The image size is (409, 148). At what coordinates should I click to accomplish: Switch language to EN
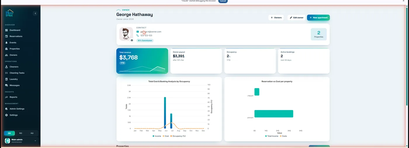click(x=9, y=133)
